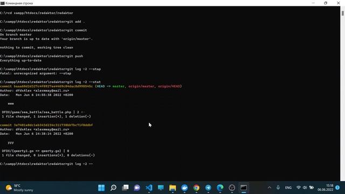The image size is (345, 194).
Task: Open Microsoft Edge from taskbar
Action: pyautogui.click(x=220, y=188)
